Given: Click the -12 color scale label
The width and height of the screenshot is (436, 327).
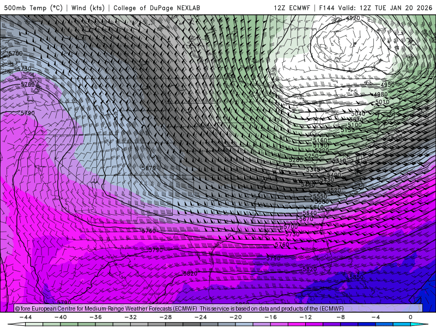Looking at the screenshot, I should (x=306, y=317).
